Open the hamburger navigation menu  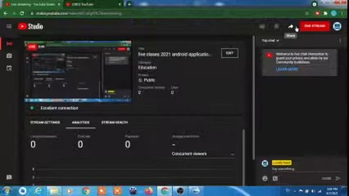[9, 27]
